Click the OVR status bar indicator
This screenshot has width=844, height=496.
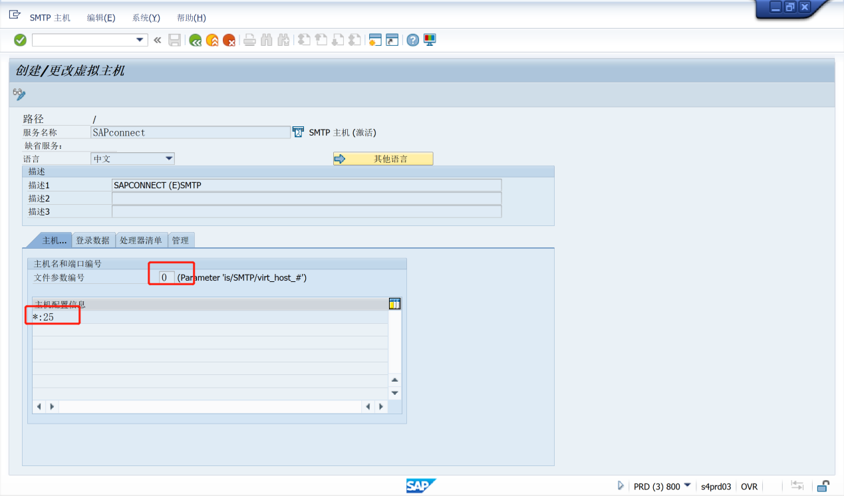coord(749,486)
